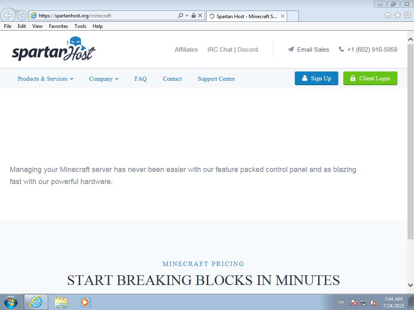This screenshot has width=414, height=310.
Task: Click the MINECRAFT PRICING heading text
Action: 203,264
